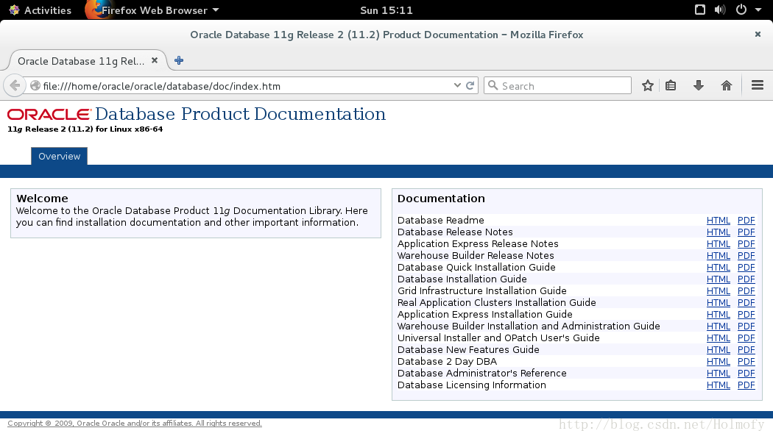
Task: Open Database Quick Installation Guide PDF
Action: pyautogui.click(x=746, y=268)
